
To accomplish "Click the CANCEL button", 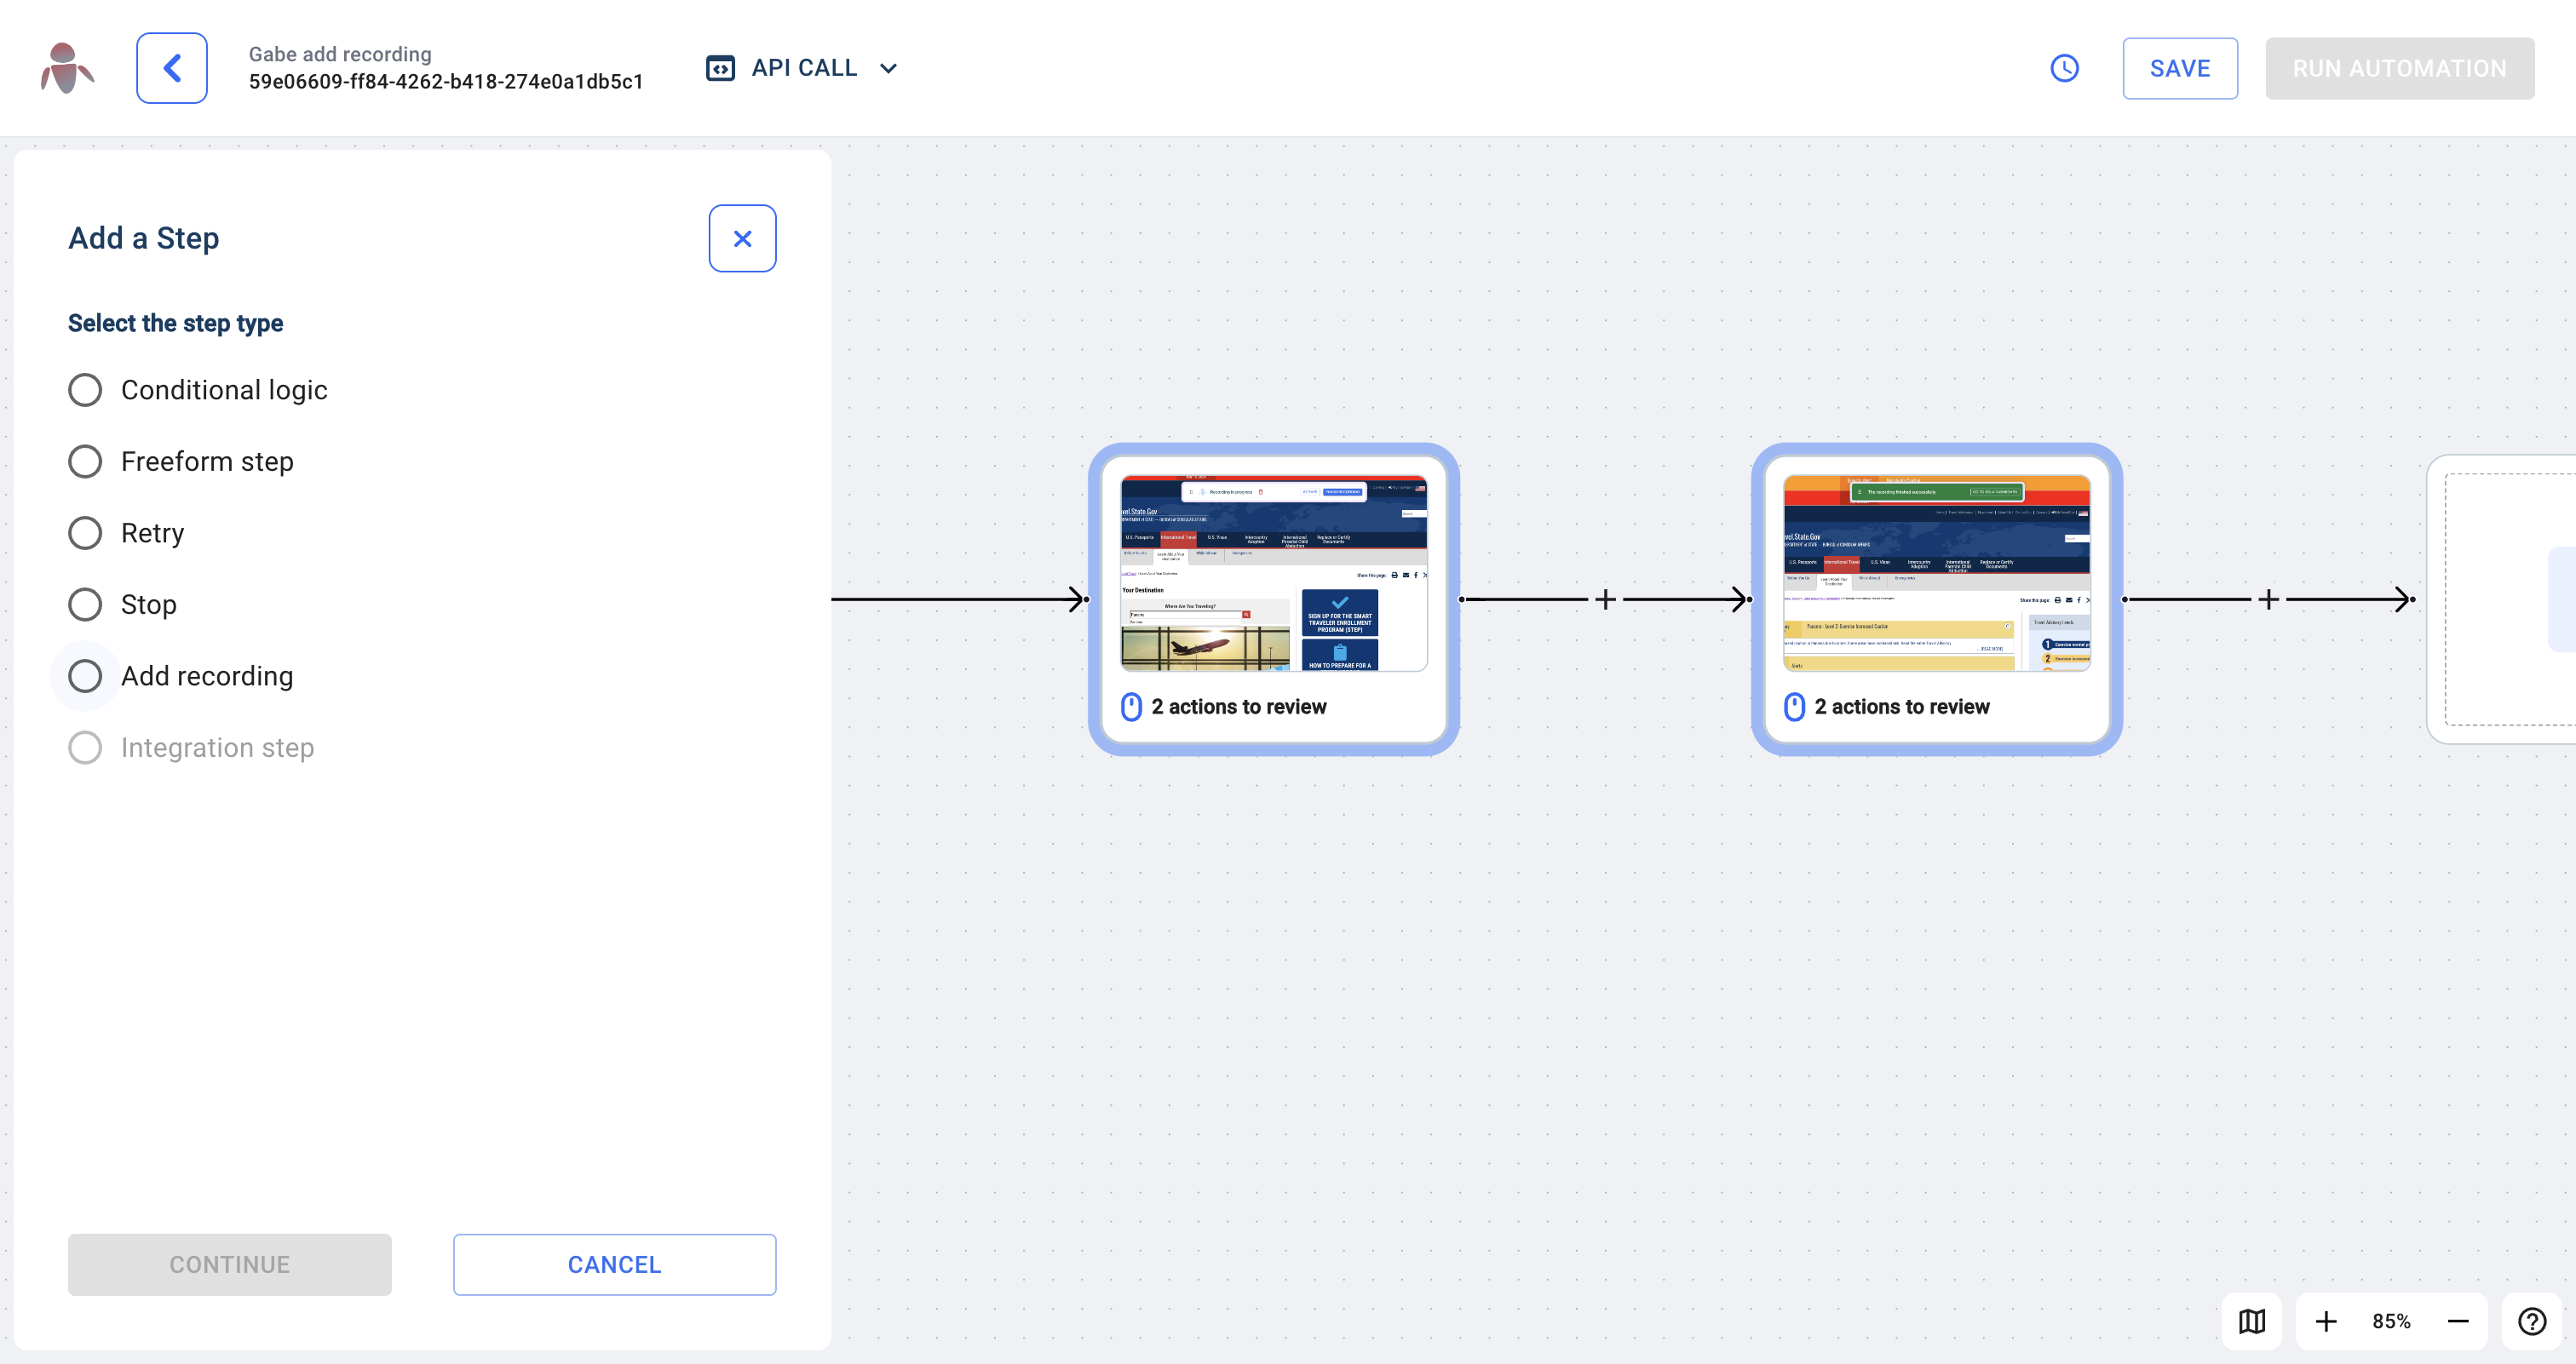I will click(x=614, y=1264).
